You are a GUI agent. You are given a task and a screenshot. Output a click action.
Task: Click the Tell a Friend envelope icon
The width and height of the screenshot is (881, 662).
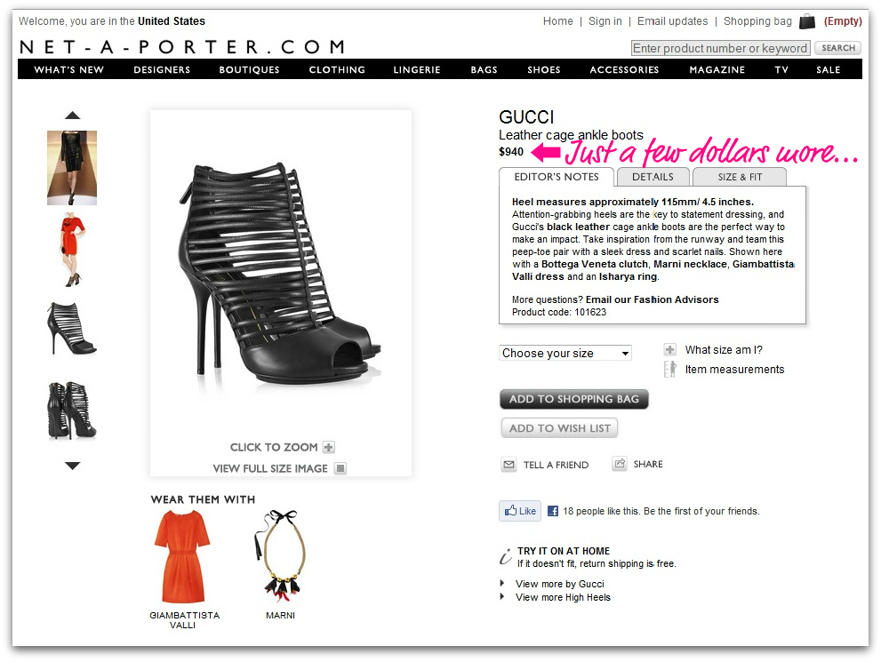click(509, 465)
